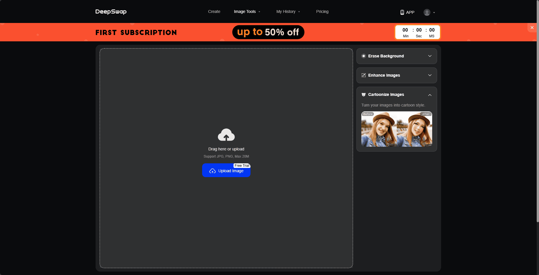Click the Before cartoon example image
Image resolution: width=539 pixels, height=275 pixels.
(379, 129)
